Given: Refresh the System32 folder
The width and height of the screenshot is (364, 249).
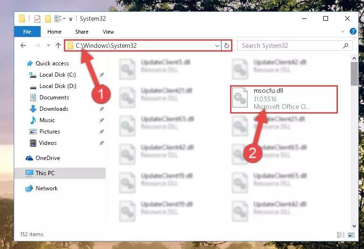Looking at the screenshot, I should click(x=227, y=46).
